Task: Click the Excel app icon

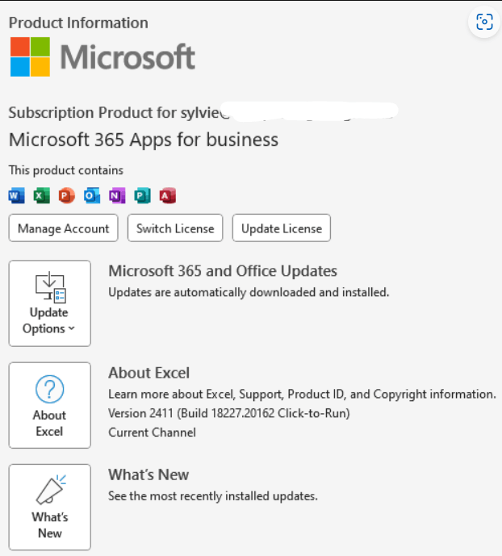Action: point(41,195)
